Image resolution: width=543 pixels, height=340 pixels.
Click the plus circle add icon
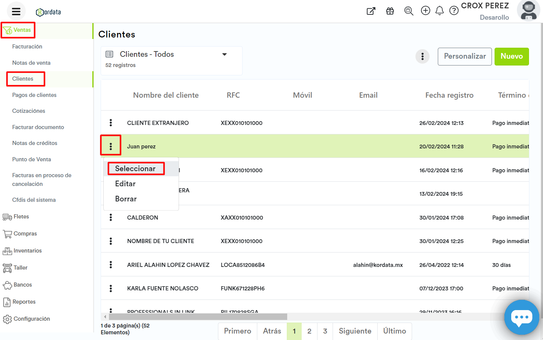coord(425,11)
